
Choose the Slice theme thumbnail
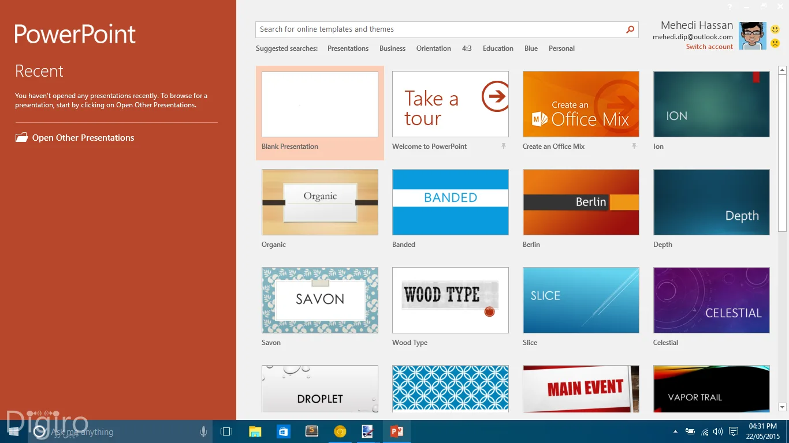click(581, 301)
